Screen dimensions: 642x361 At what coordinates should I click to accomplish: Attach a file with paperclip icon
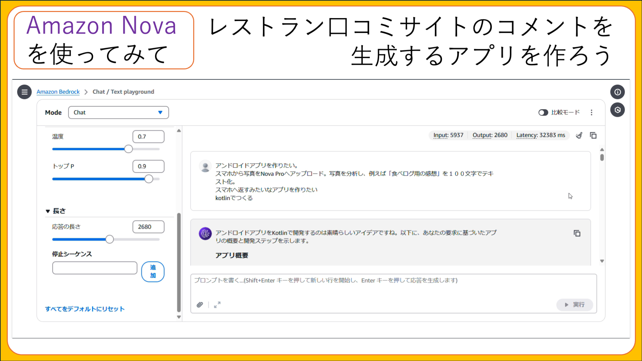(200, 305)
